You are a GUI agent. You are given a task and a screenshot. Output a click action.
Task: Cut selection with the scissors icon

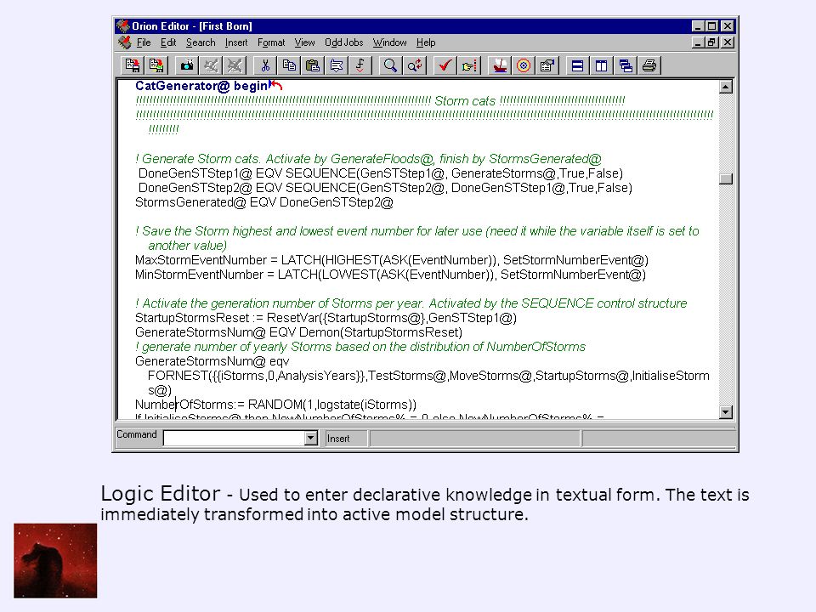tap(265, 65)
